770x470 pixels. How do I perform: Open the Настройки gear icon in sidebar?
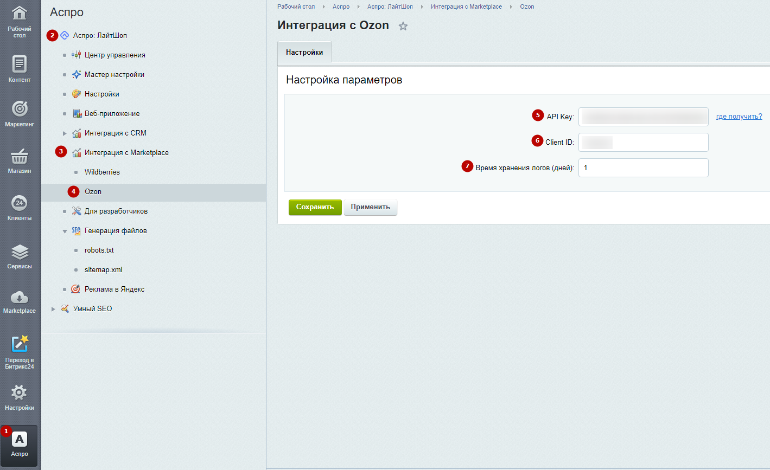click(x=20, y=392)
